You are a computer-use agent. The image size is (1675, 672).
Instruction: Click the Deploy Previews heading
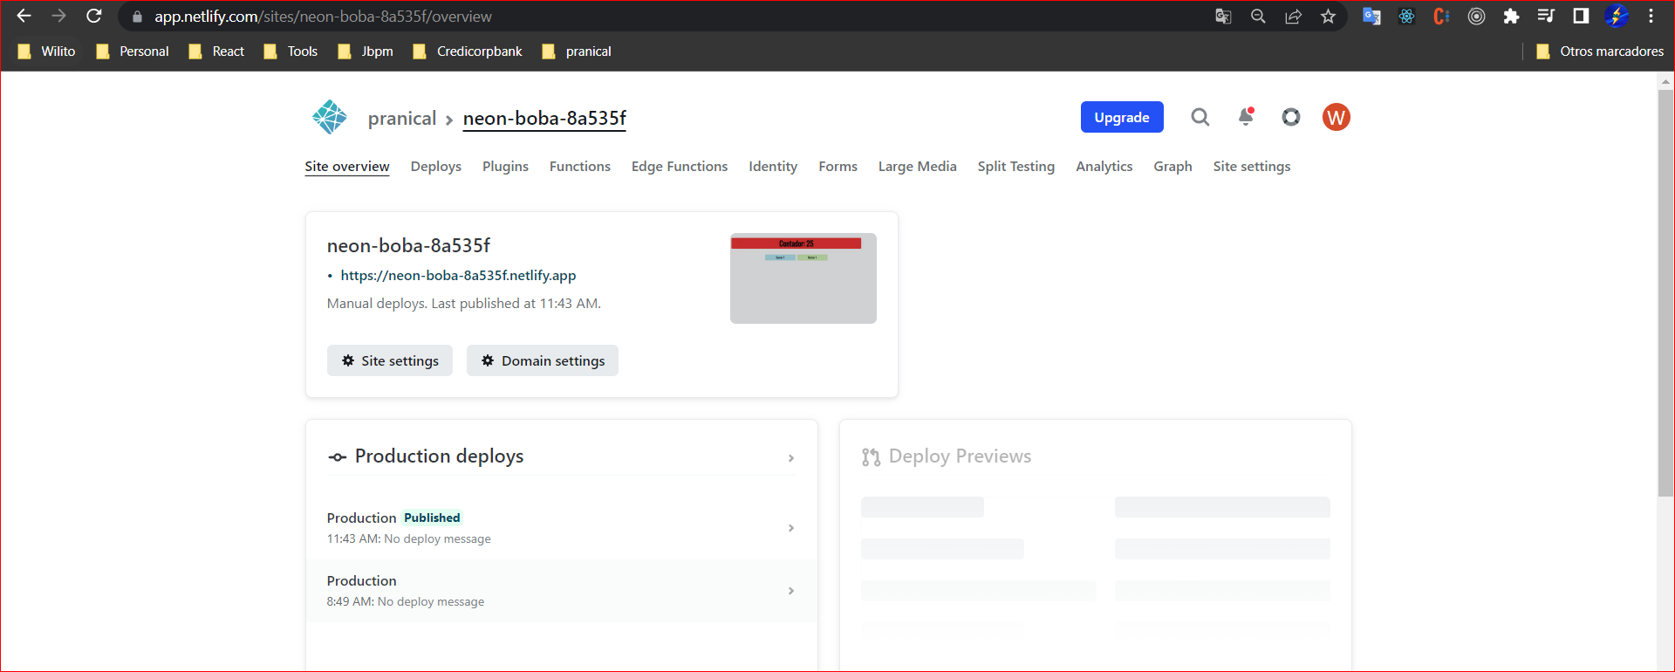pyautogui.click(x=960, y=456)
